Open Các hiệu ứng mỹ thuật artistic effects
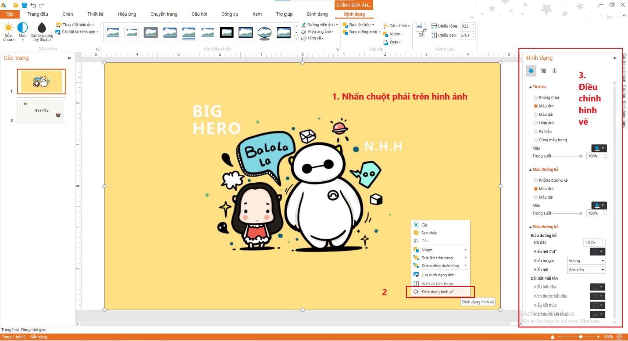The width and height of the screenshot is (628, 341). click(x=42, y=32)
